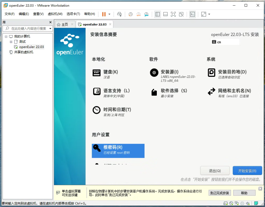The width and height of the screenshot is (265, 207).
Task: Open the 选项卡(T) menu
Action: point(73,14)
